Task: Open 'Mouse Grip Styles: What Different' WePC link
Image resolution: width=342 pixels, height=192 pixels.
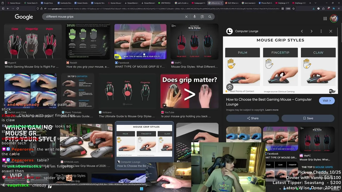Action: point(194,67)
